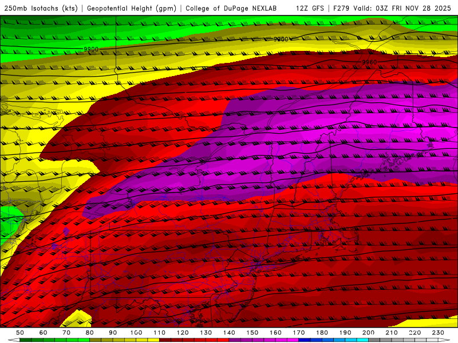Select the 170 value on the color scale
458x343 pixels.
[299, 333]
